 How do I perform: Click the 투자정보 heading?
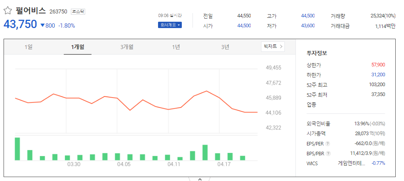click(316, 53)
